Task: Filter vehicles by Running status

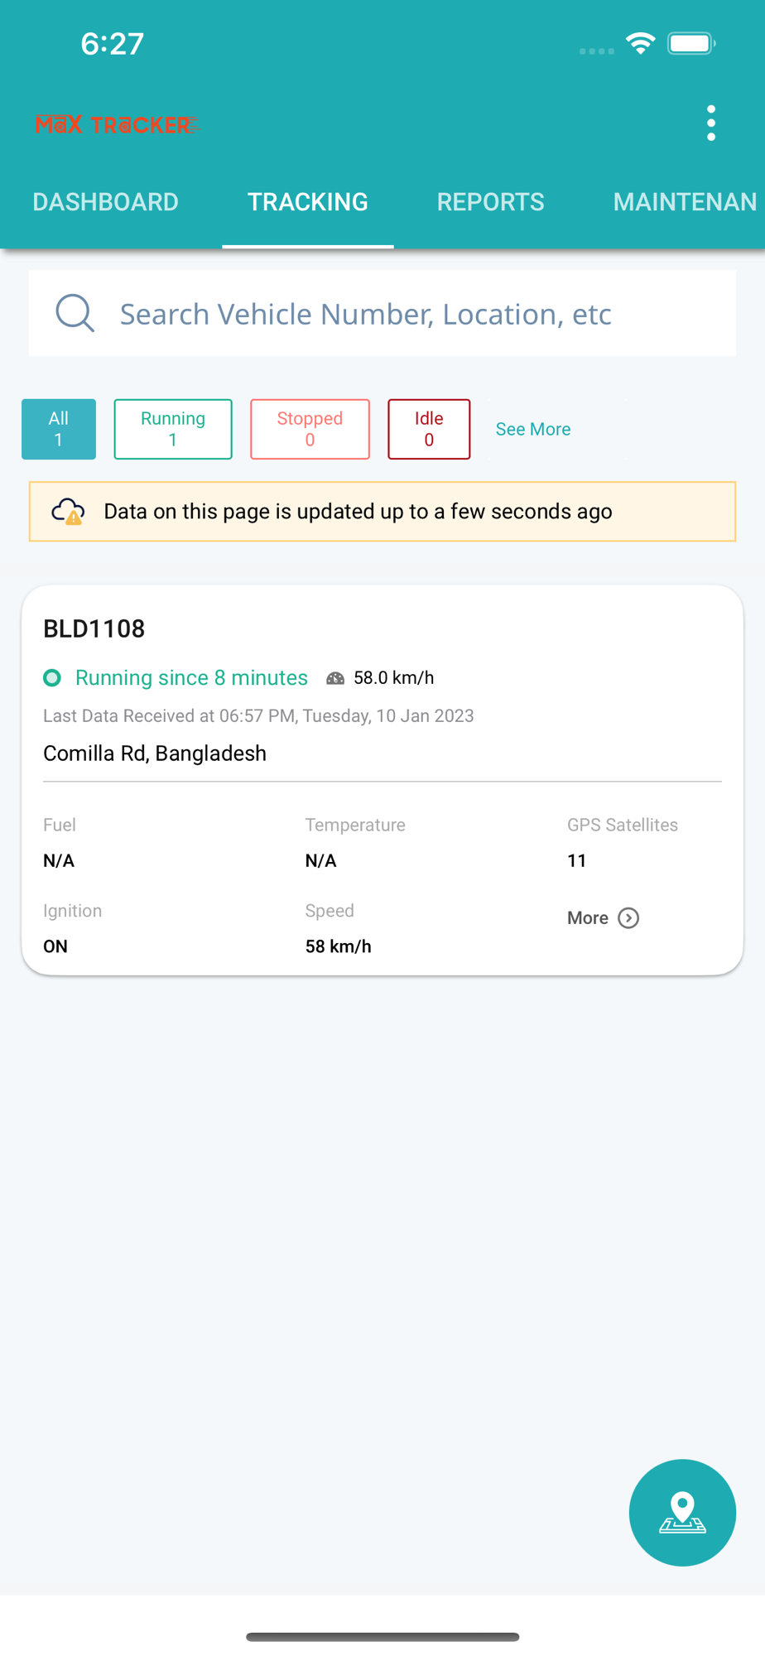Action: point(173,429)
